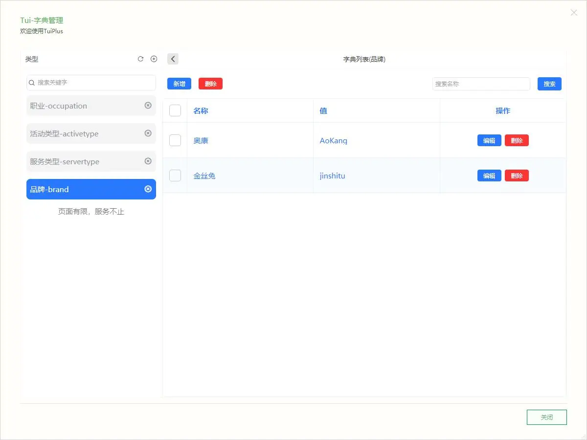Image resolution: width=587 pixels, height=440 pixels.
Task: Check the box for 奥康 row
Action: (175, 140)
